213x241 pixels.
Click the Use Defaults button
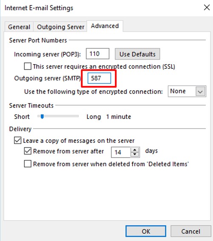137,54
